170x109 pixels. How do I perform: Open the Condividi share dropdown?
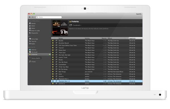tap(75, 25)
